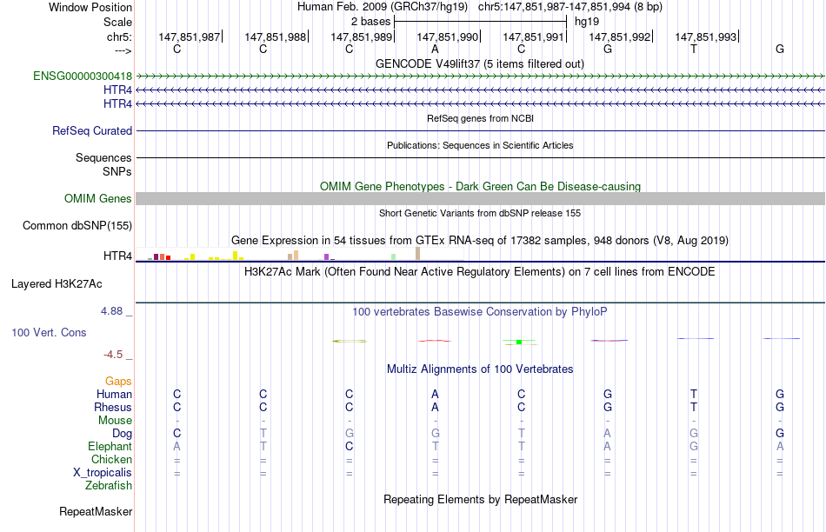The width and height of the screenshot is (826, 532).
Task: Click base T in the reference sequence row
Action: pos(693,49)
